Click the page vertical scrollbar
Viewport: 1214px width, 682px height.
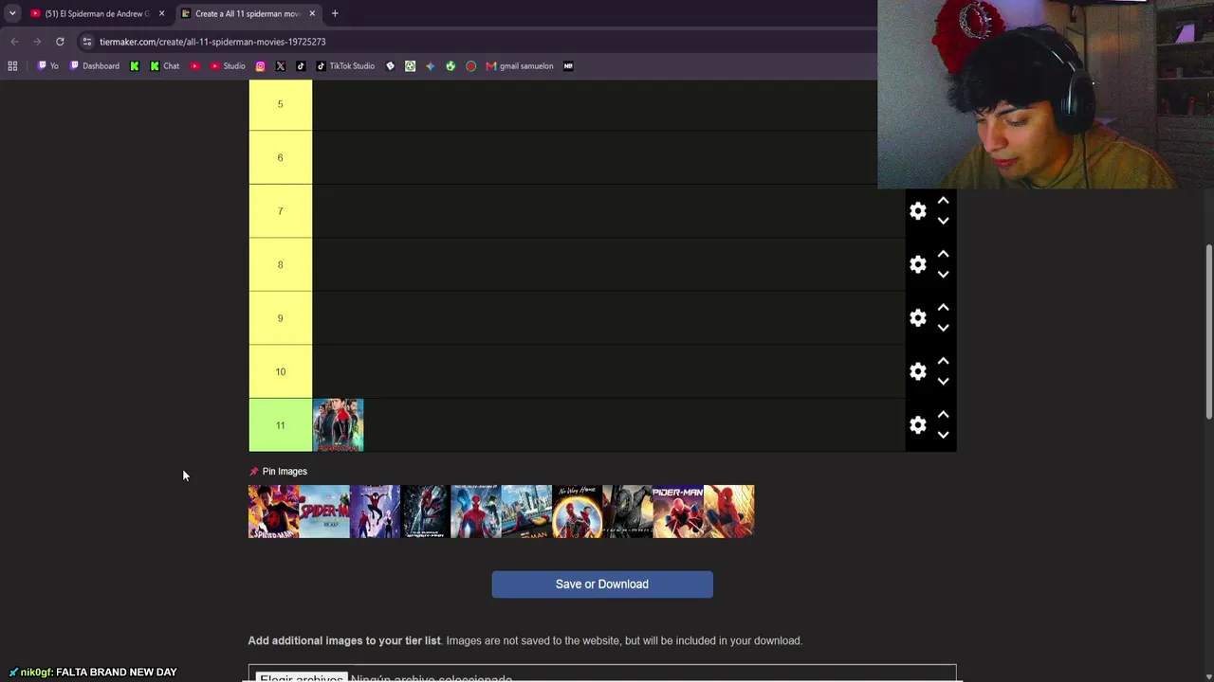coord(1208,332)
